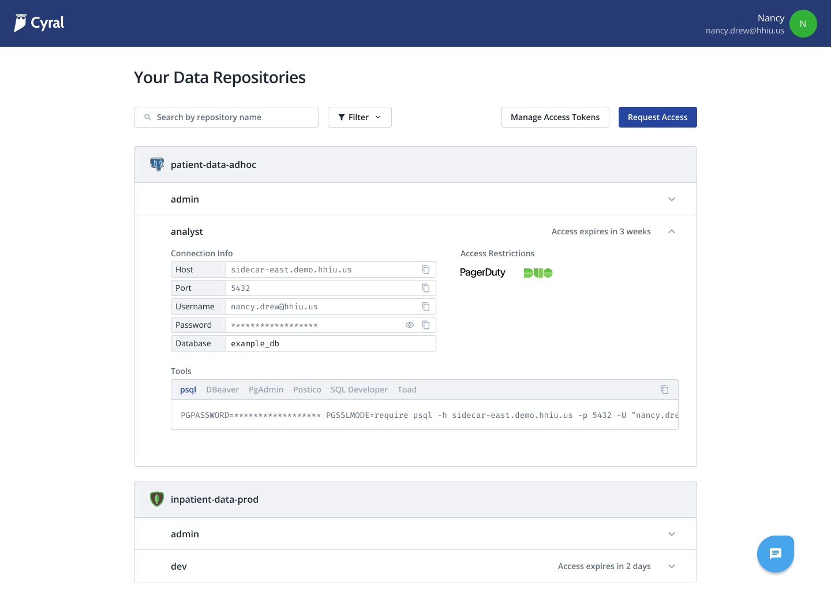The width and height of the screenshot is (831, 591).
Task: Click the shield icon beside inpatient-data-prod
Action: [156, 499]
